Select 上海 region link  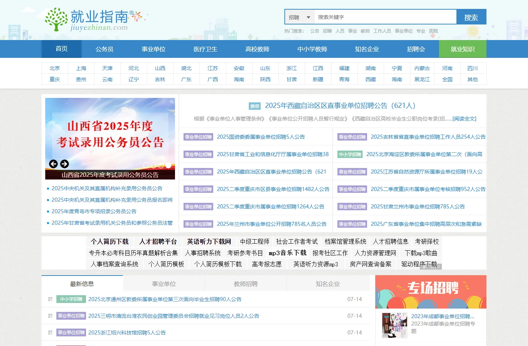coord(81,68)
